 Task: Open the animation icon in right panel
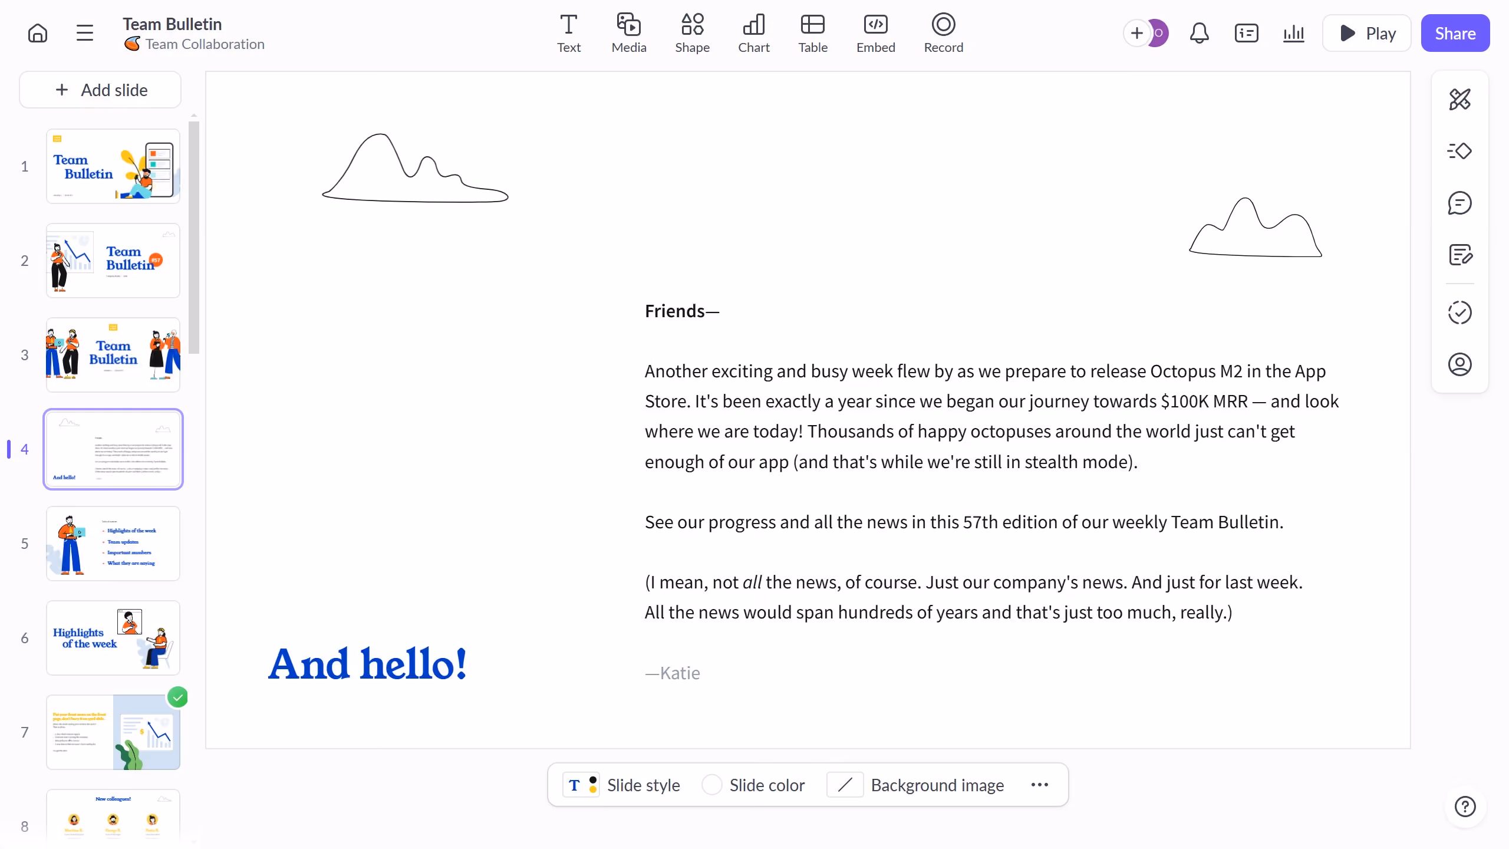(x=1459, y=151)
